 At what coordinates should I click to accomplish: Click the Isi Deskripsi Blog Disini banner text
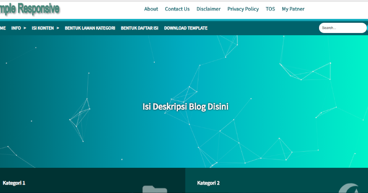tap(186, 106)
